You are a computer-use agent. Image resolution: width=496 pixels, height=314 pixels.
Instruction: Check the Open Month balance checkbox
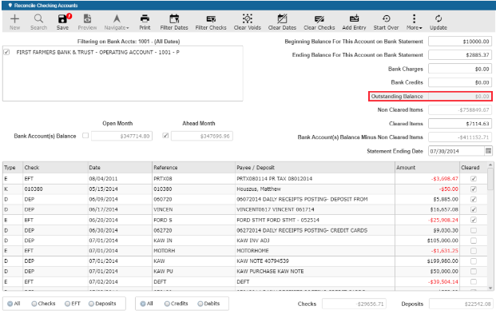(x=85, y=136)
